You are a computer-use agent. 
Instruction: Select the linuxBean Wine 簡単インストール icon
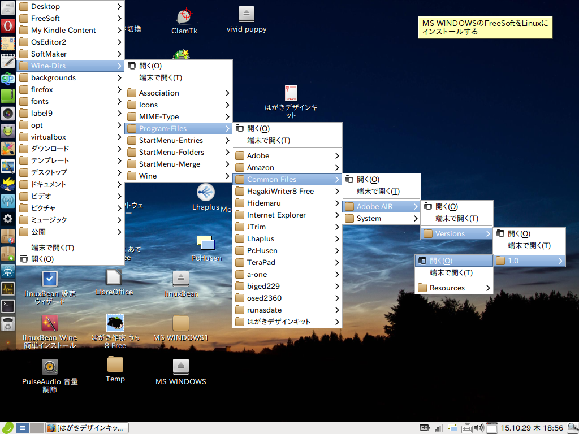coord(50,332)
